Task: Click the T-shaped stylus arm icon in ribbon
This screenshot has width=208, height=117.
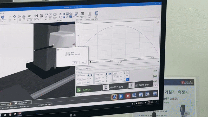Action: tap(20, 16)
